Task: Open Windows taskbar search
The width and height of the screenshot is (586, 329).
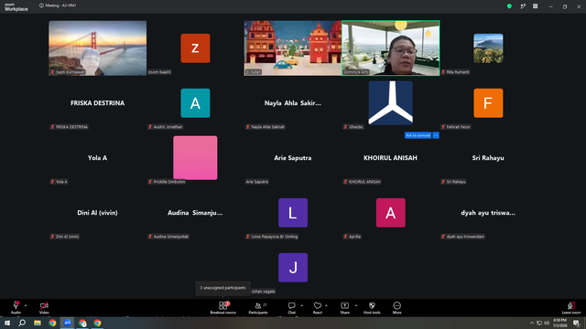Action: [22, 323]
